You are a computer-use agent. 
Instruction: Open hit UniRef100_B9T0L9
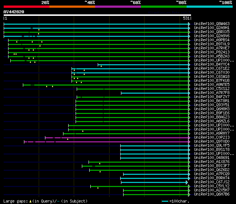(x=212, y=44)
